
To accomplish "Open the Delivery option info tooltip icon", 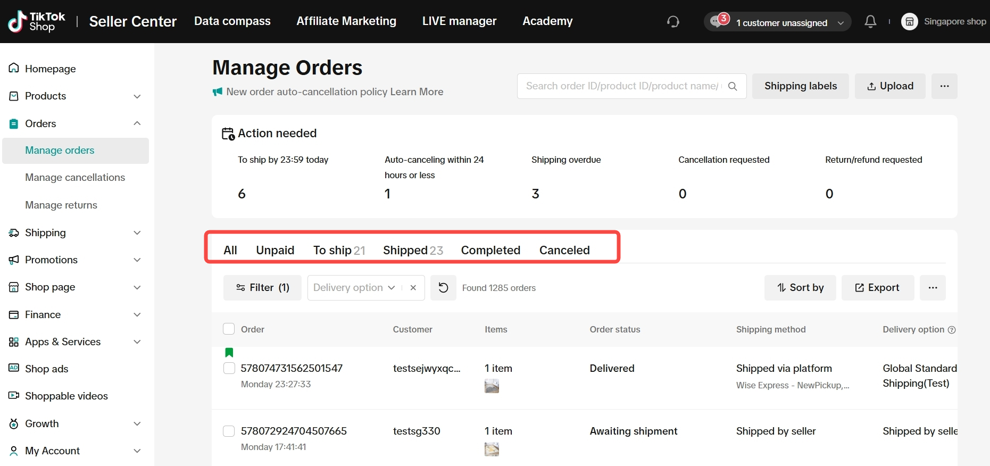I will [x=952, y=330].
